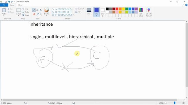This screenshot has width=188, height=105.
Task: Pick the Polygon shape
Action: coord(68,9)
